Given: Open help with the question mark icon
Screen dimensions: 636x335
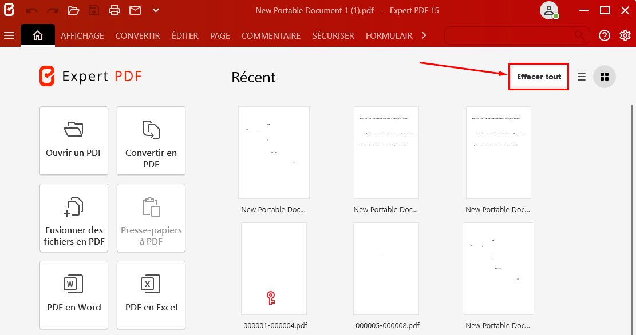Looking at the screenshot, I should click(x=605, y=35).
